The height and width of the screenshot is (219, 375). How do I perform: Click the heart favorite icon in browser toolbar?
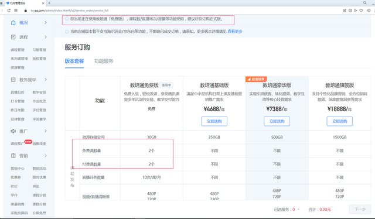[361, 11]
